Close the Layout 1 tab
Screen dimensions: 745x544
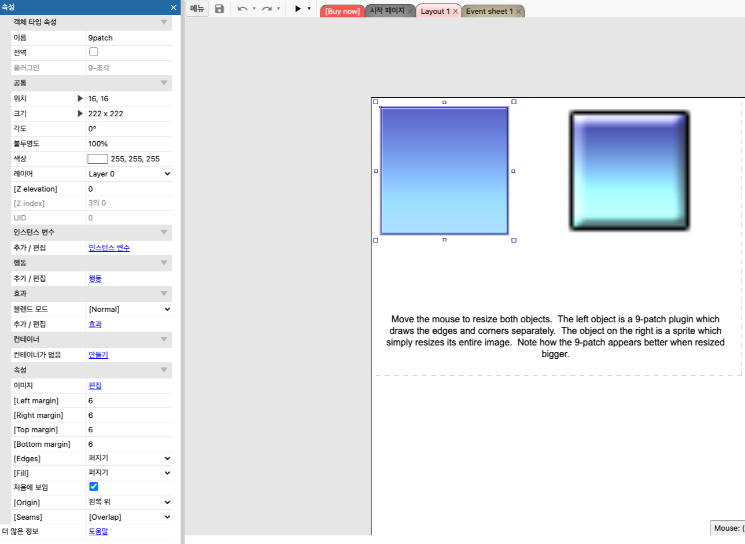pos(455,12)
